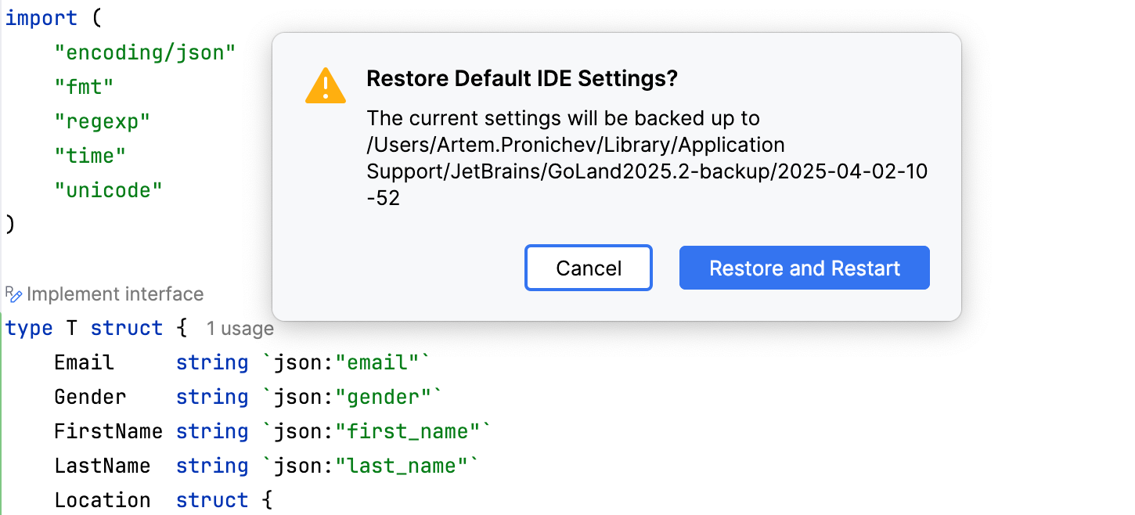This screenshot has height=515, width=1135.
Task: Click the struct keyword in type T
Action: tap(127, 328)
